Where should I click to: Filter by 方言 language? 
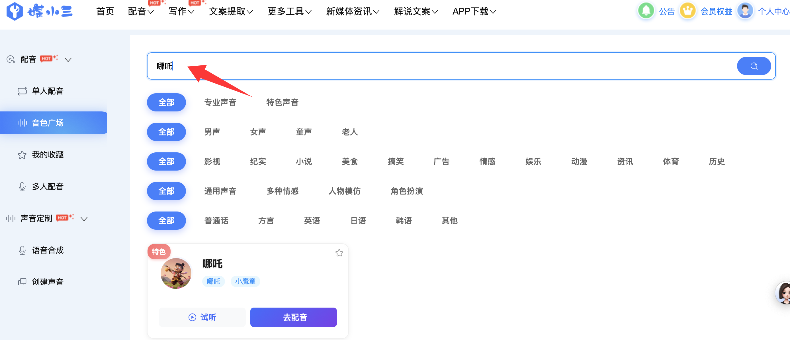click(x=266, y=221)
